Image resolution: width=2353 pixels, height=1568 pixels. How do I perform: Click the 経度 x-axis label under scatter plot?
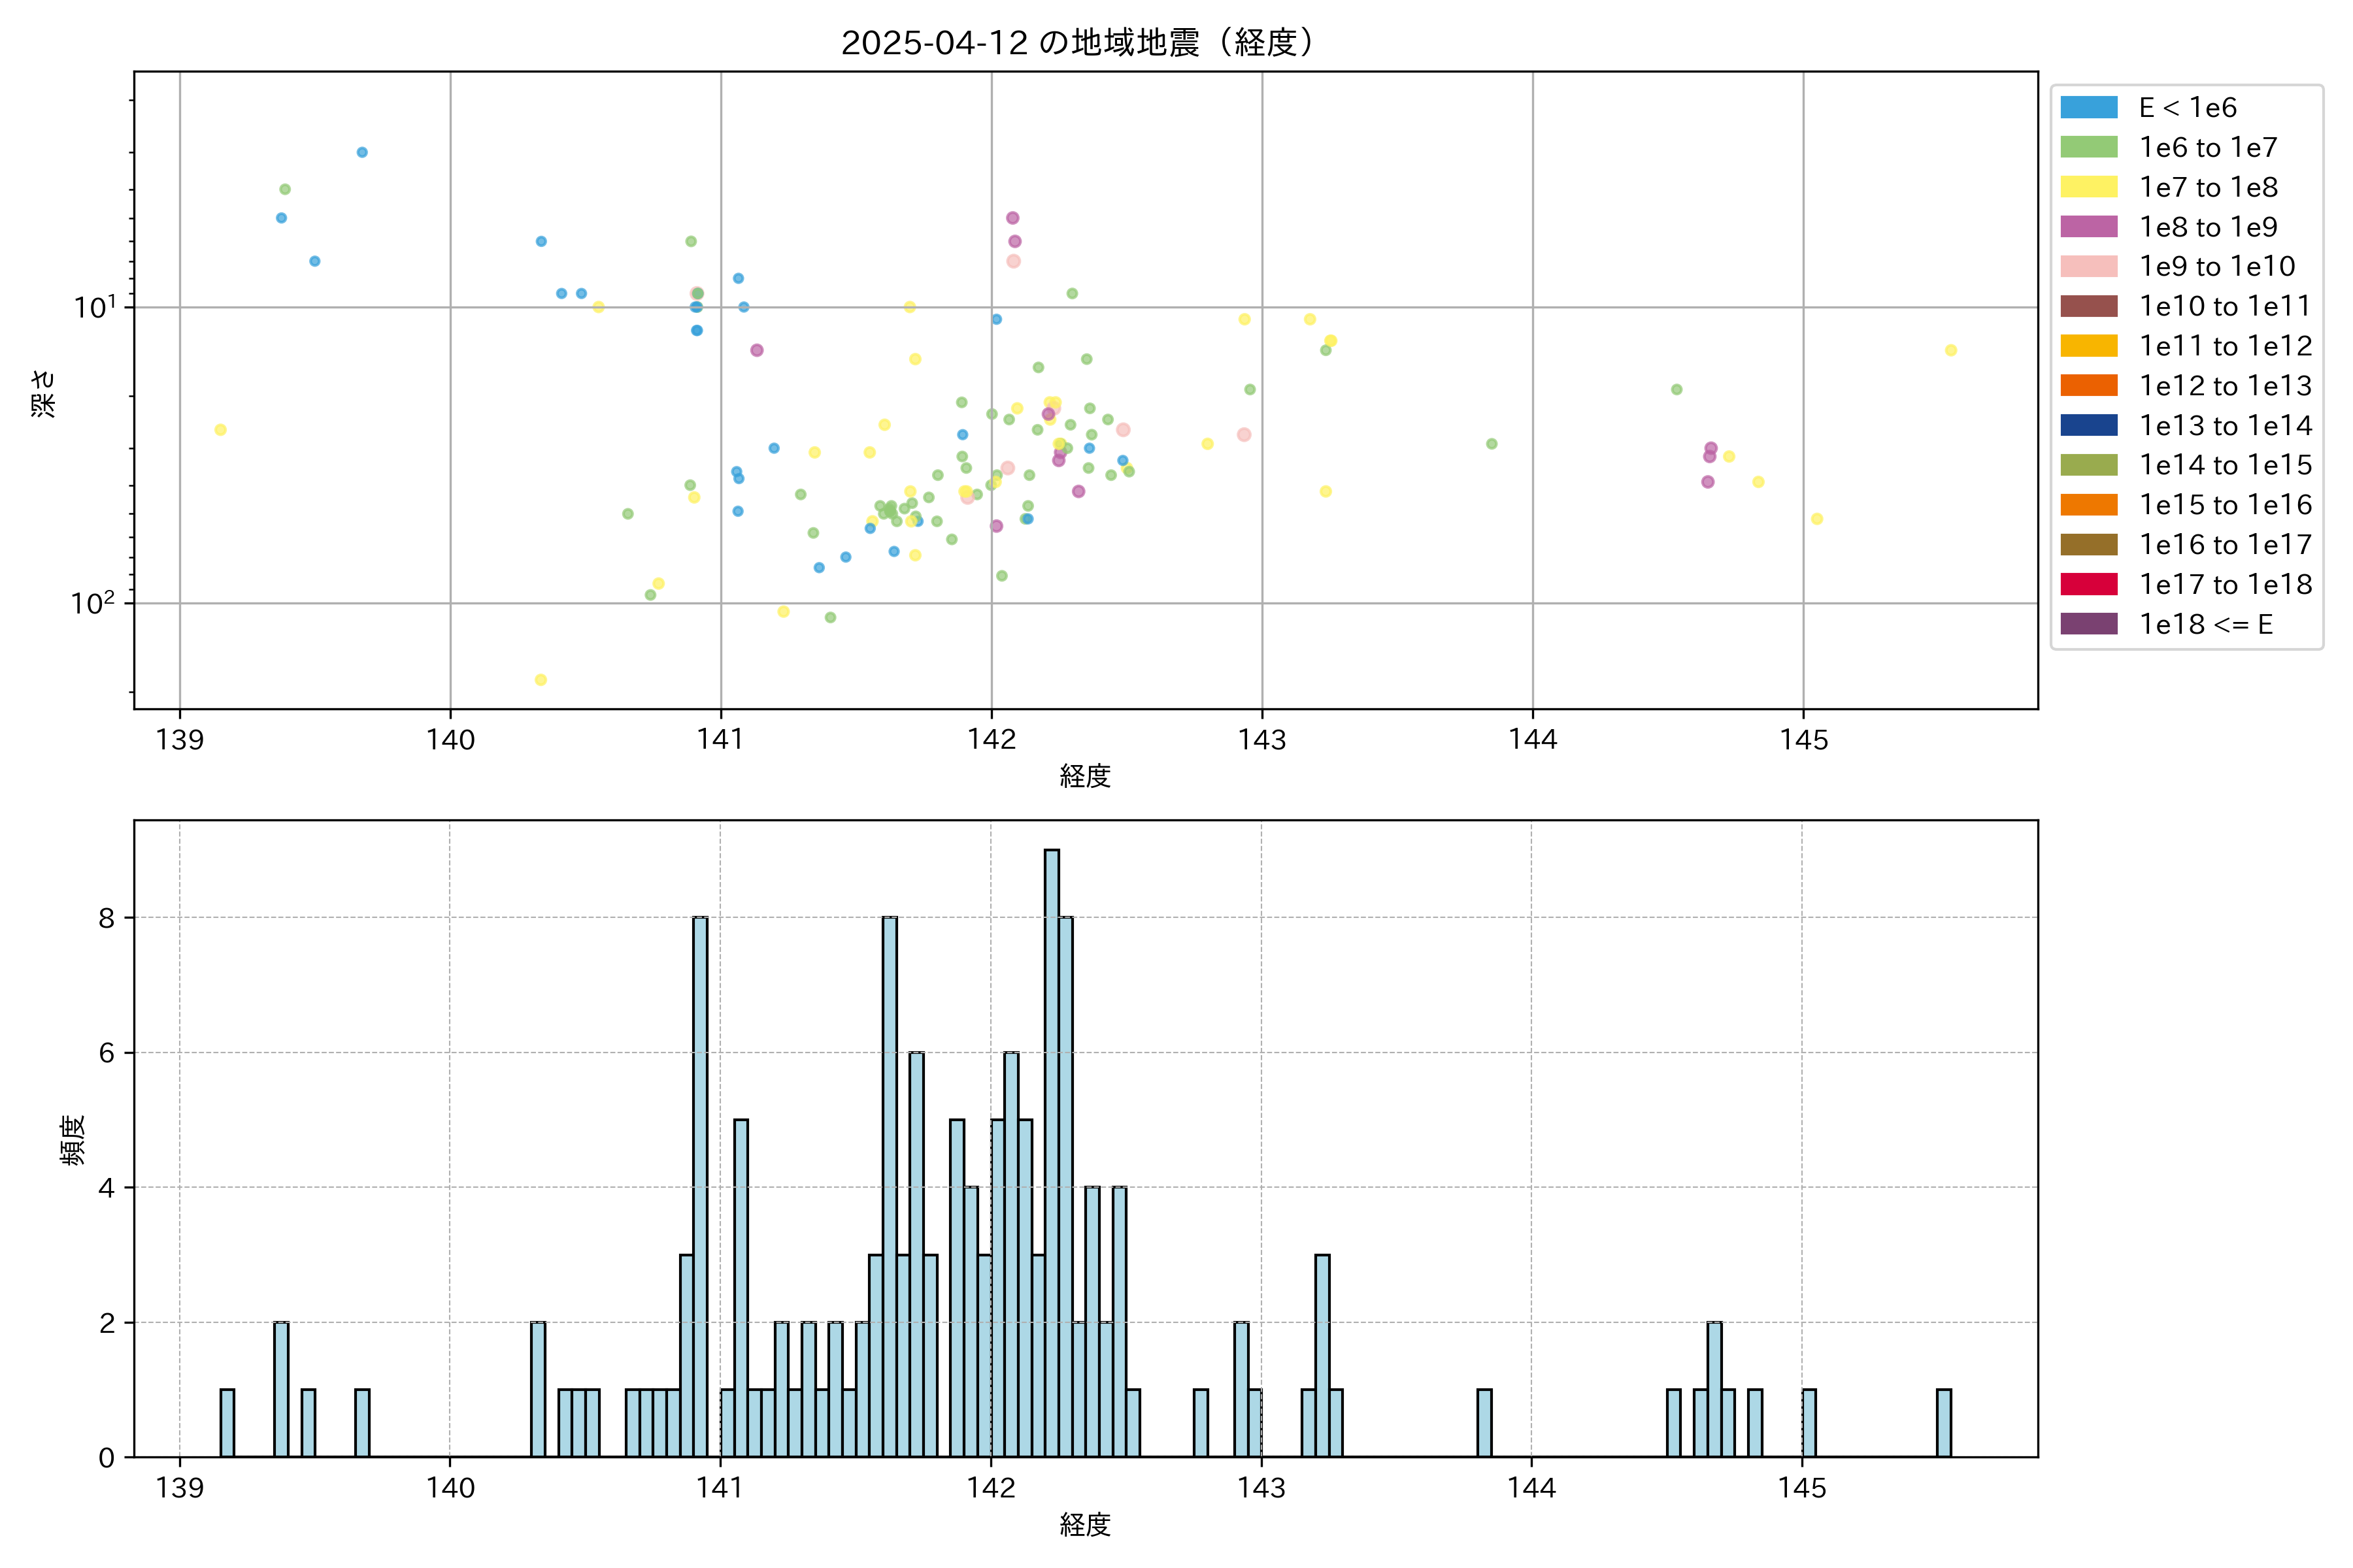[x=1084, y=776]
